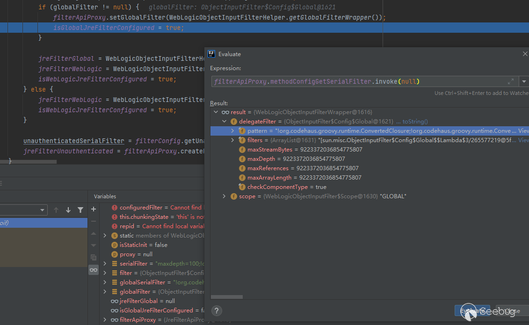This screenshot has width=529, height=325.
Task: Expand the filters ArrayList node
Action: pos(232,140)
